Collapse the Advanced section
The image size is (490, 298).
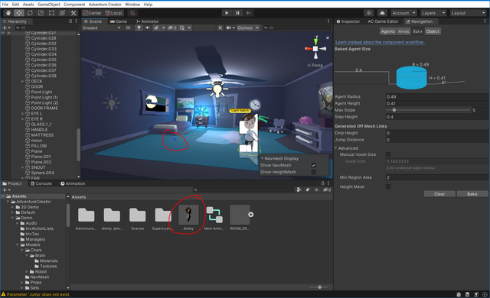(x=336, y=148)
